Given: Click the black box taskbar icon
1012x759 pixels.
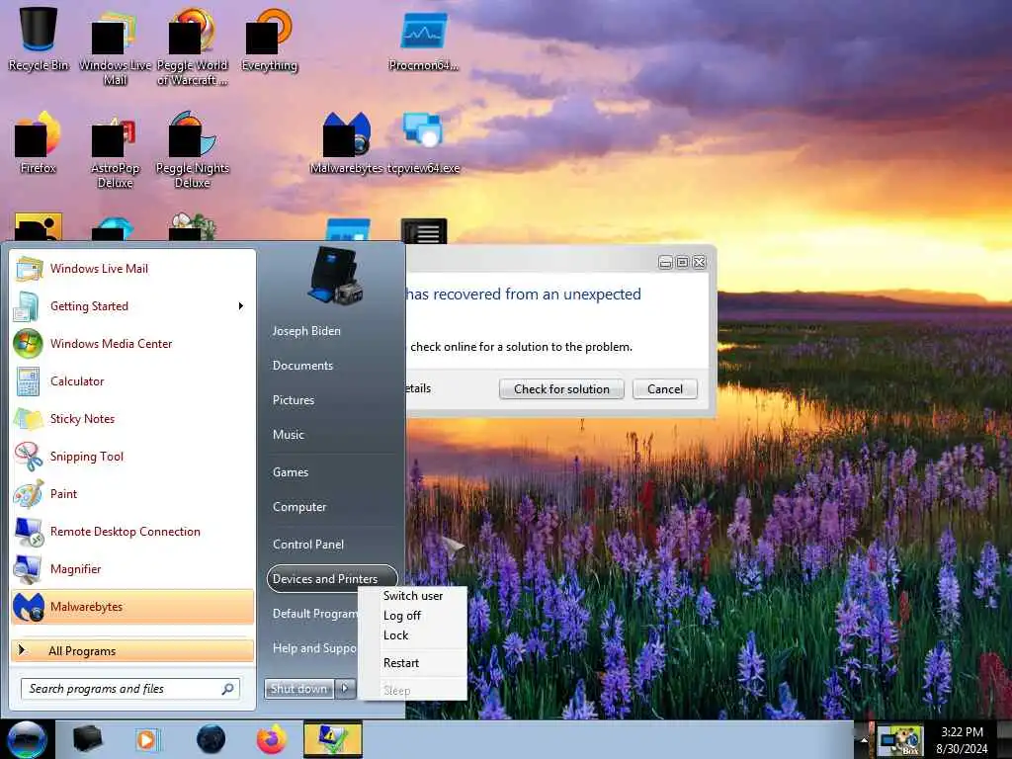Looking at the screenshot, I should (x=88, y=739).
